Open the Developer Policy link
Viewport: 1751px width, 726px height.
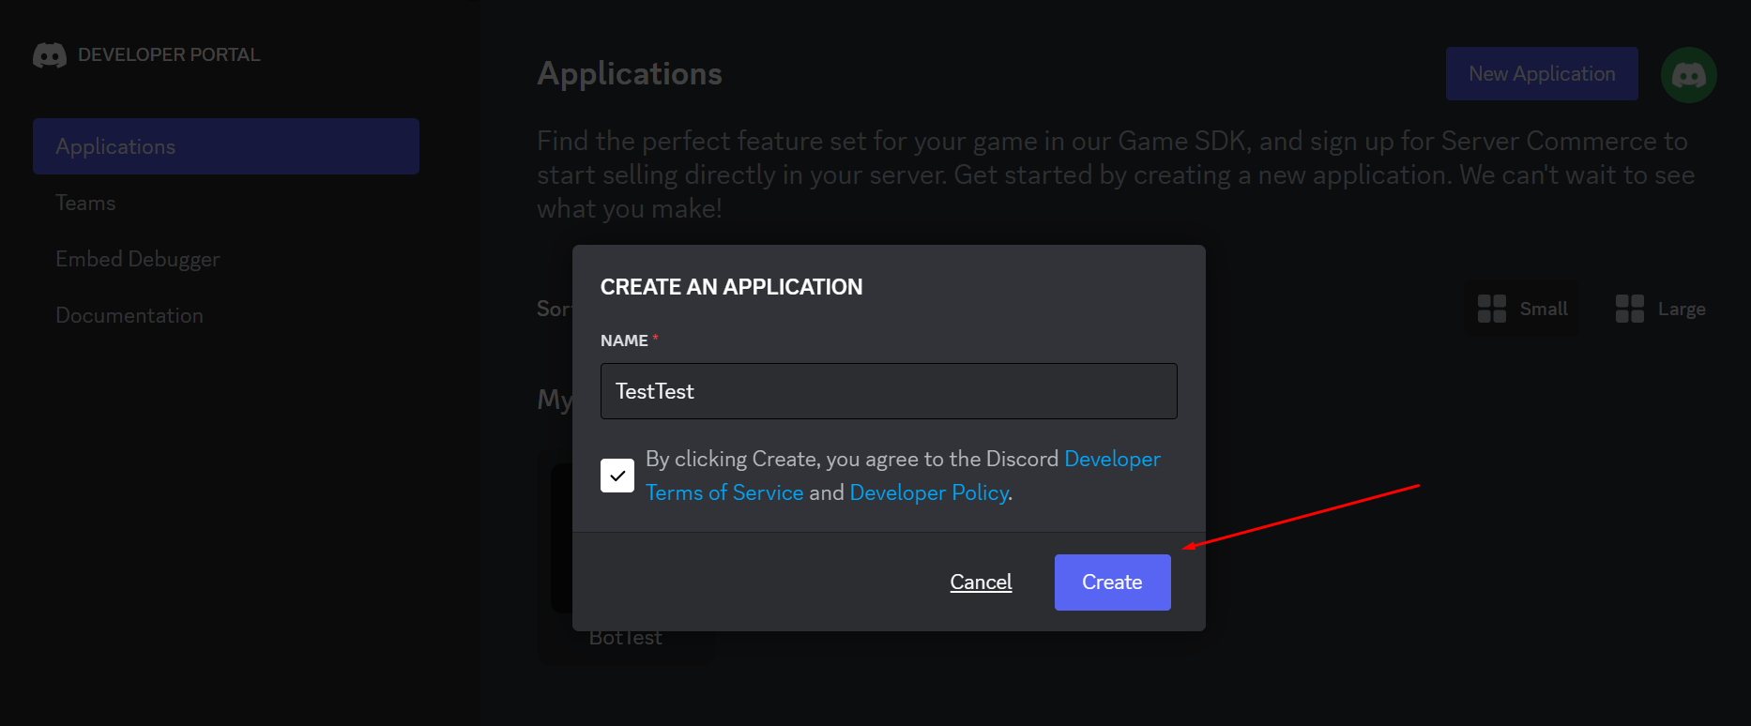[929, 492]
